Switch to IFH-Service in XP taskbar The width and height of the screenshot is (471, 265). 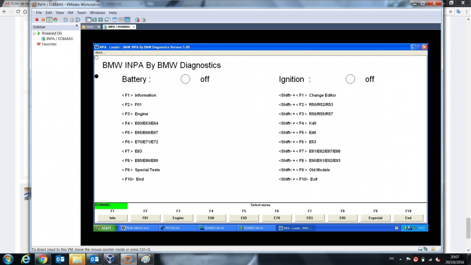tap(177, 228)
